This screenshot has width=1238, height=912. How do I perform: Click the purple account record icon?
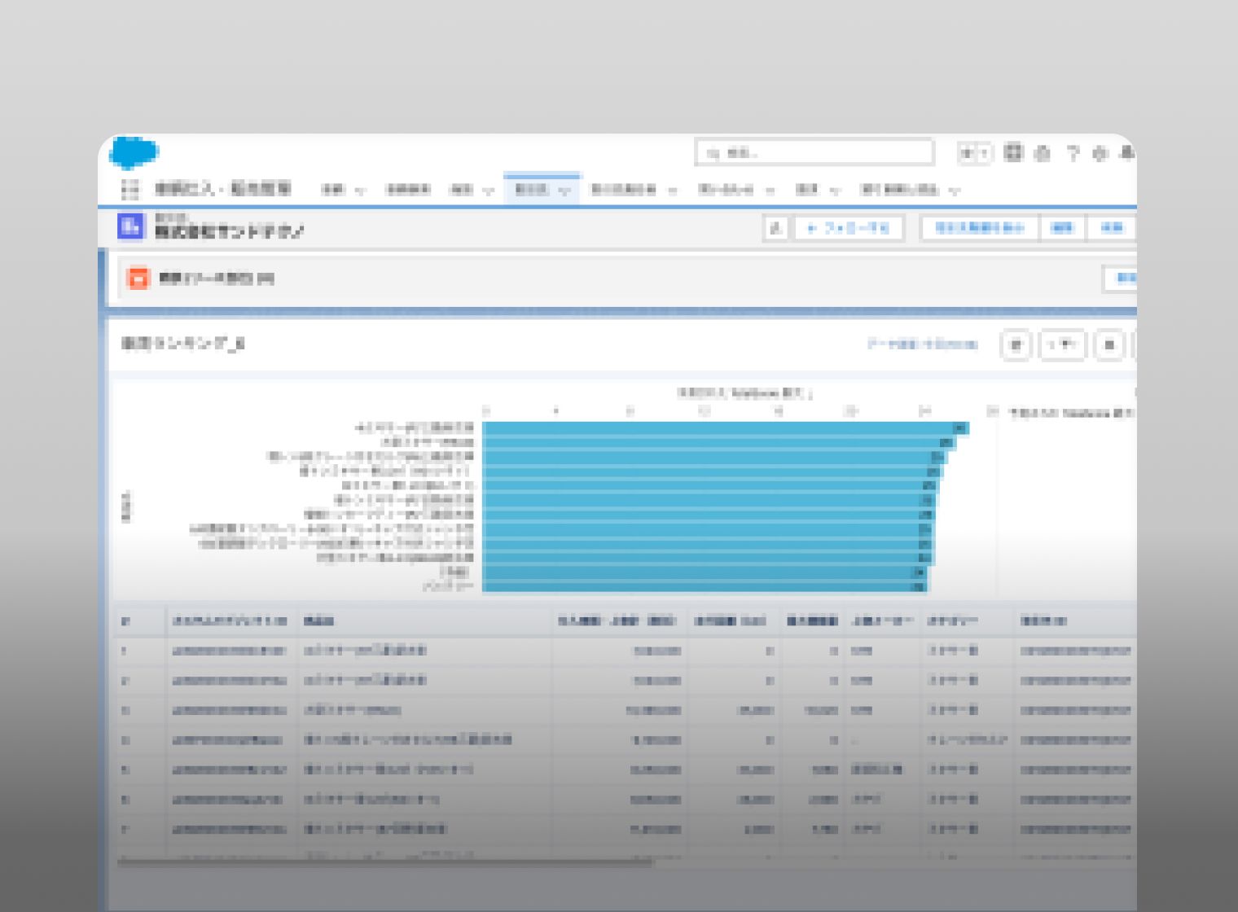click(131, 227)
